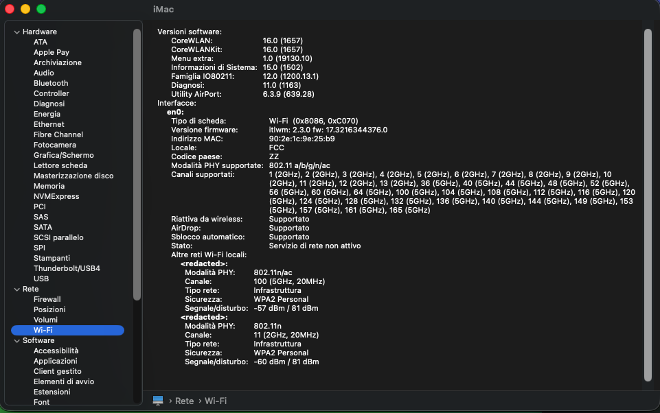Select NVMExpress in the sidebar

click(56, 196)
